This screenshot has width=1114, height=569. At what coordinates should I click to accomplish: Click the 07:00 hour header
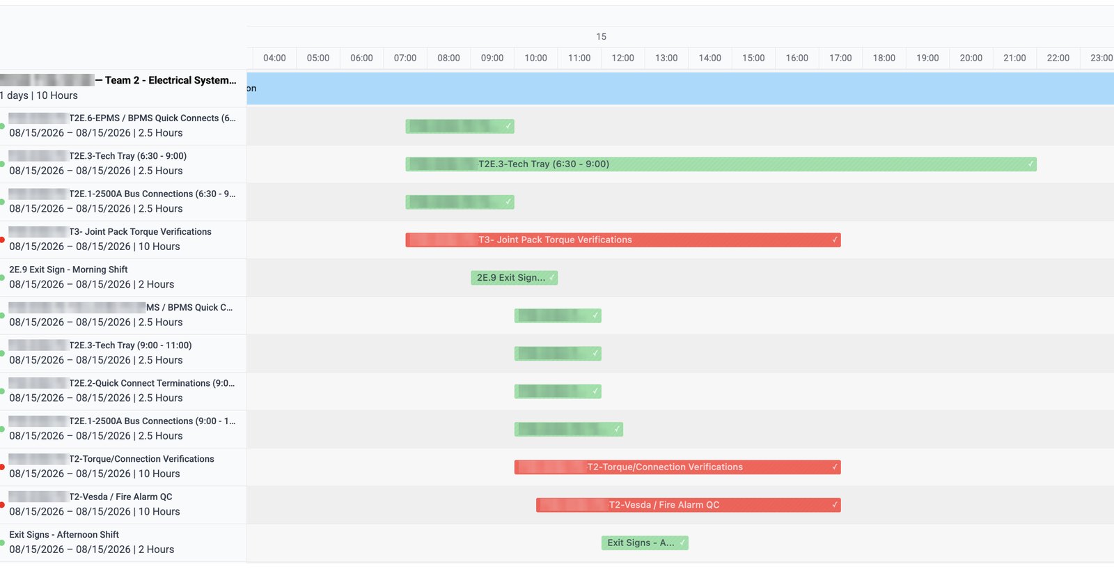tap(405, 58)
